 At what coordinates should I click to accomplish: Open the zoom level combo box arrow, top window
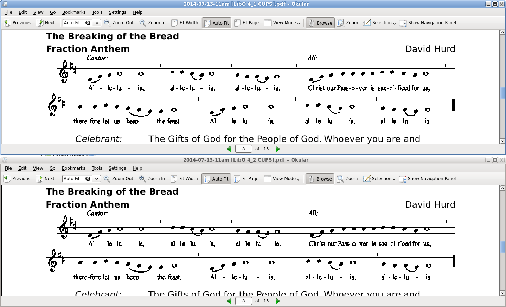97,23
